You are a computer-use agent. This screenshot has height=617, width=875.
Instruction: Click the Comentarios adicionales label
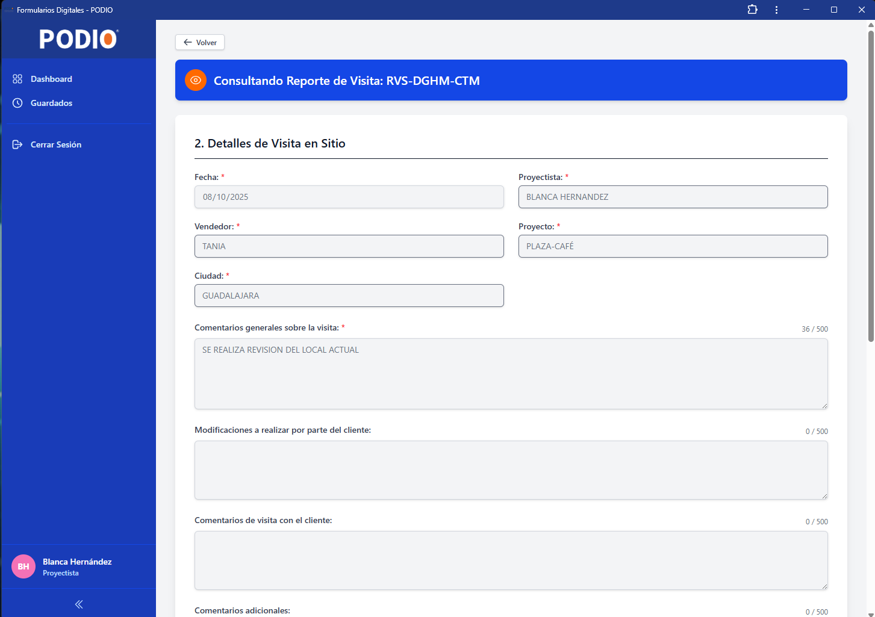[x=242, y=610]
